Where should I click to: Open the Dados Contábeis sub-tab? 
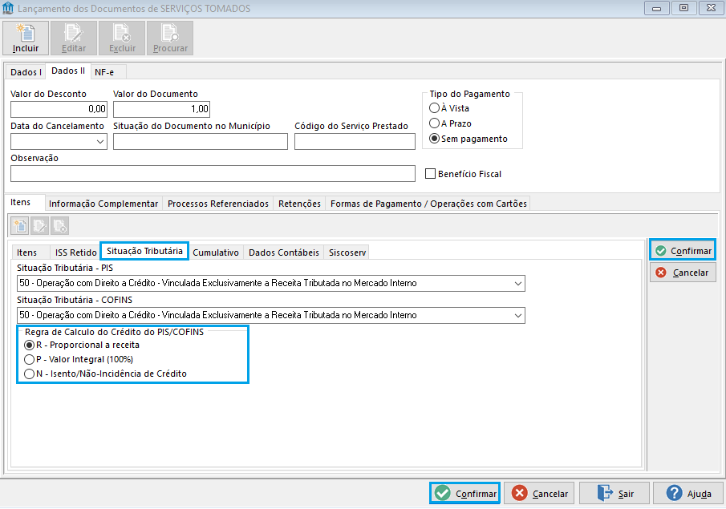point(284,252)
